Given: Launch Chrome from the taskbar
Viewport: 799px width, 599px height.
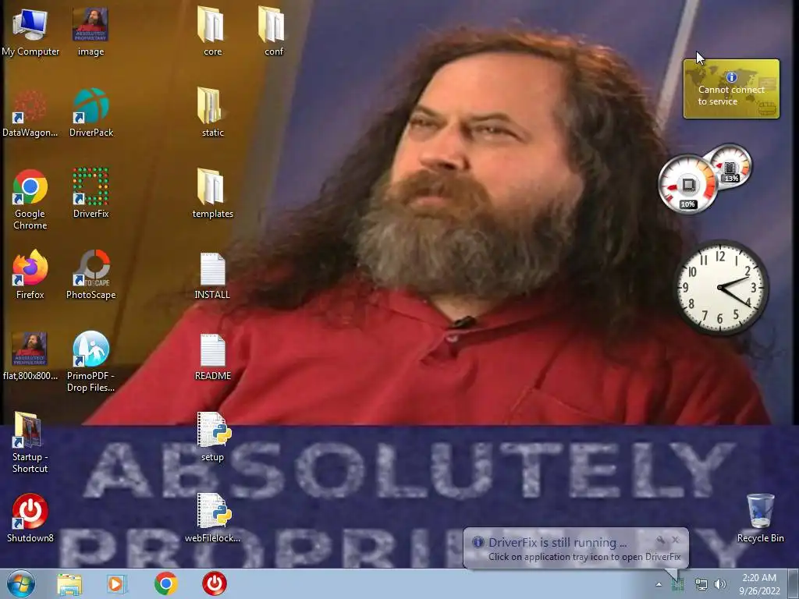Looking at the screenshot, I should click(x=165, y=583).
